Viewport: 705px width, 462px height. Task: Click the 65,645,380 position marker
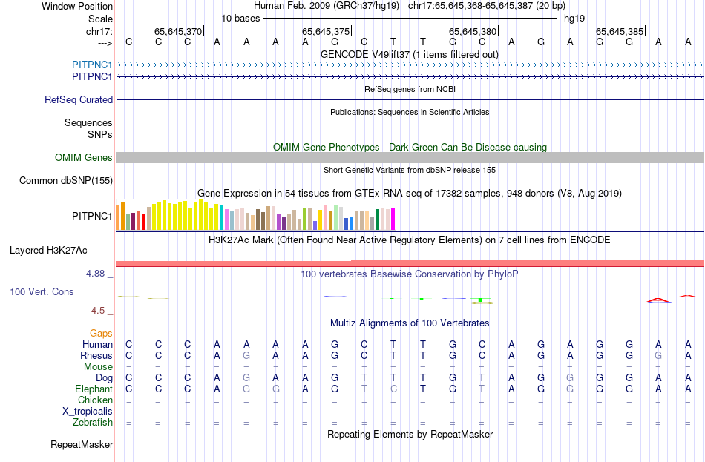pos(473,31)
